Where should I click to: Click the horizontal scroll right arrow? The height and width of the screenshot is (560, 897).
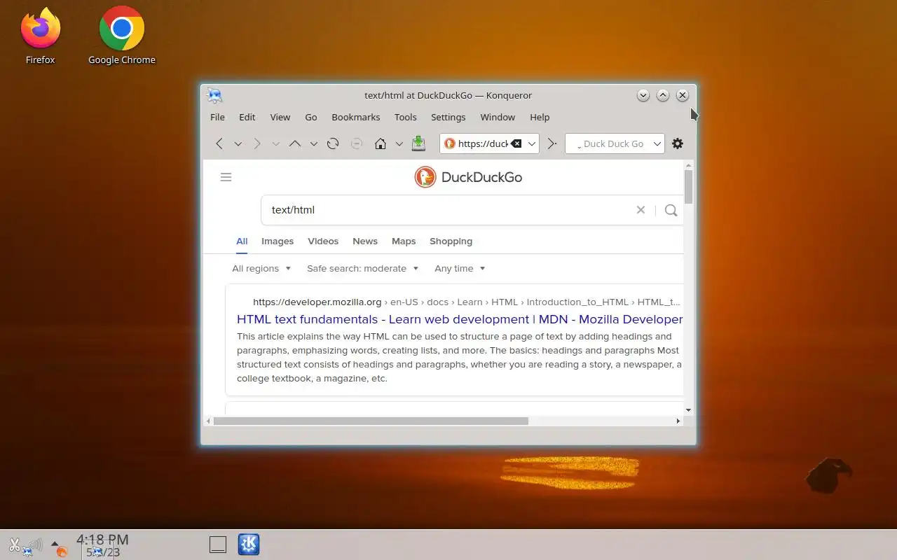[678, 421]
